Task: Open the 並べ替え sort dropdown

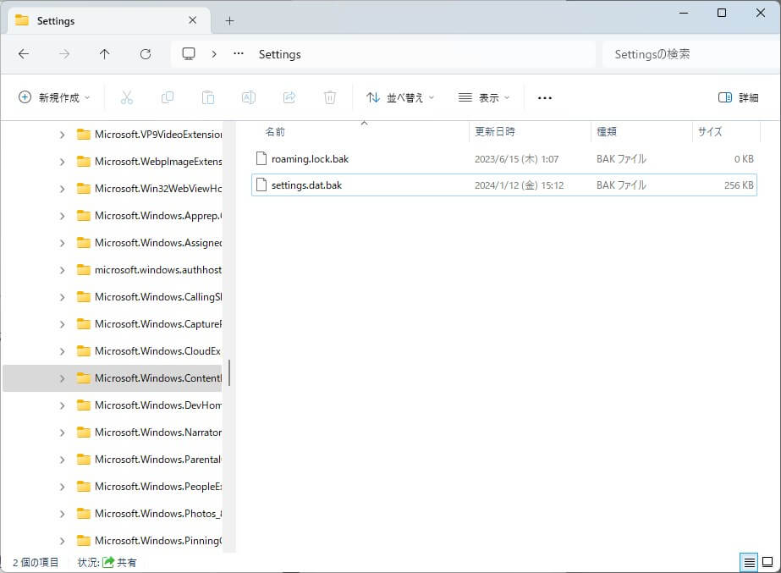Action: click(x=400, y=97)
